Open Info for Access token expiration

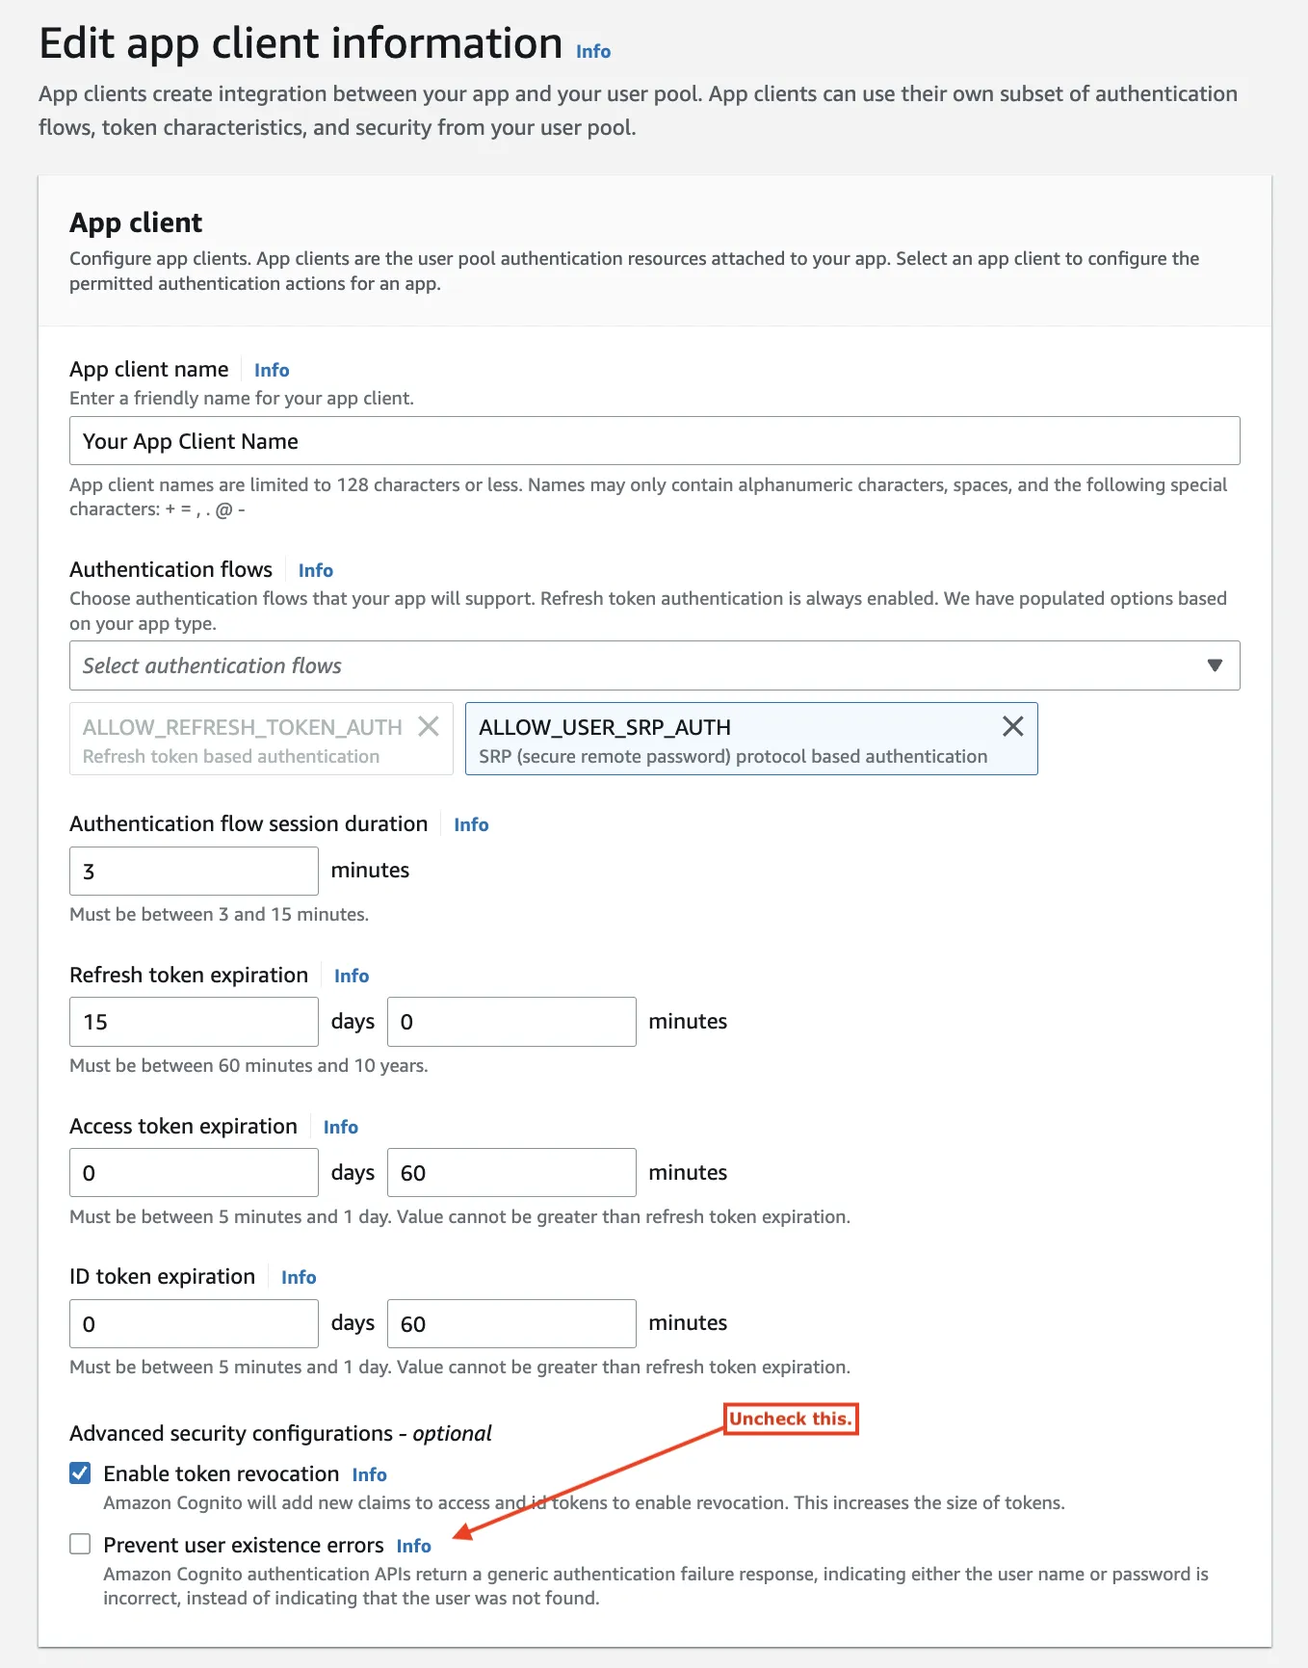tap(341, 1127)
